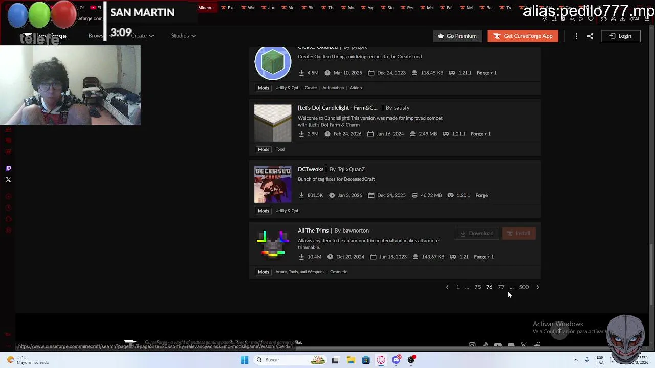
Task: Click the Get CurseForge App button
Action: point(522,36)
